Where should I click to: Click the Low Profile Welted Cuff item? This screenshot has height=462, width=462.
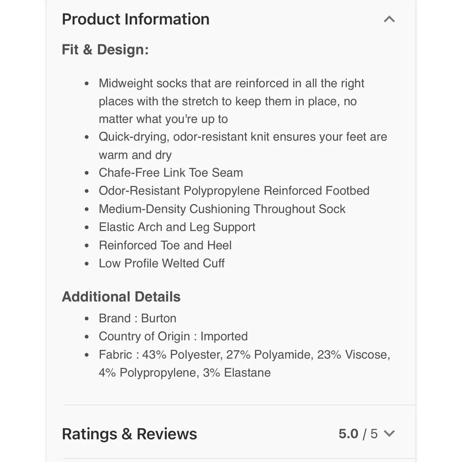click(x=161, y=263)
